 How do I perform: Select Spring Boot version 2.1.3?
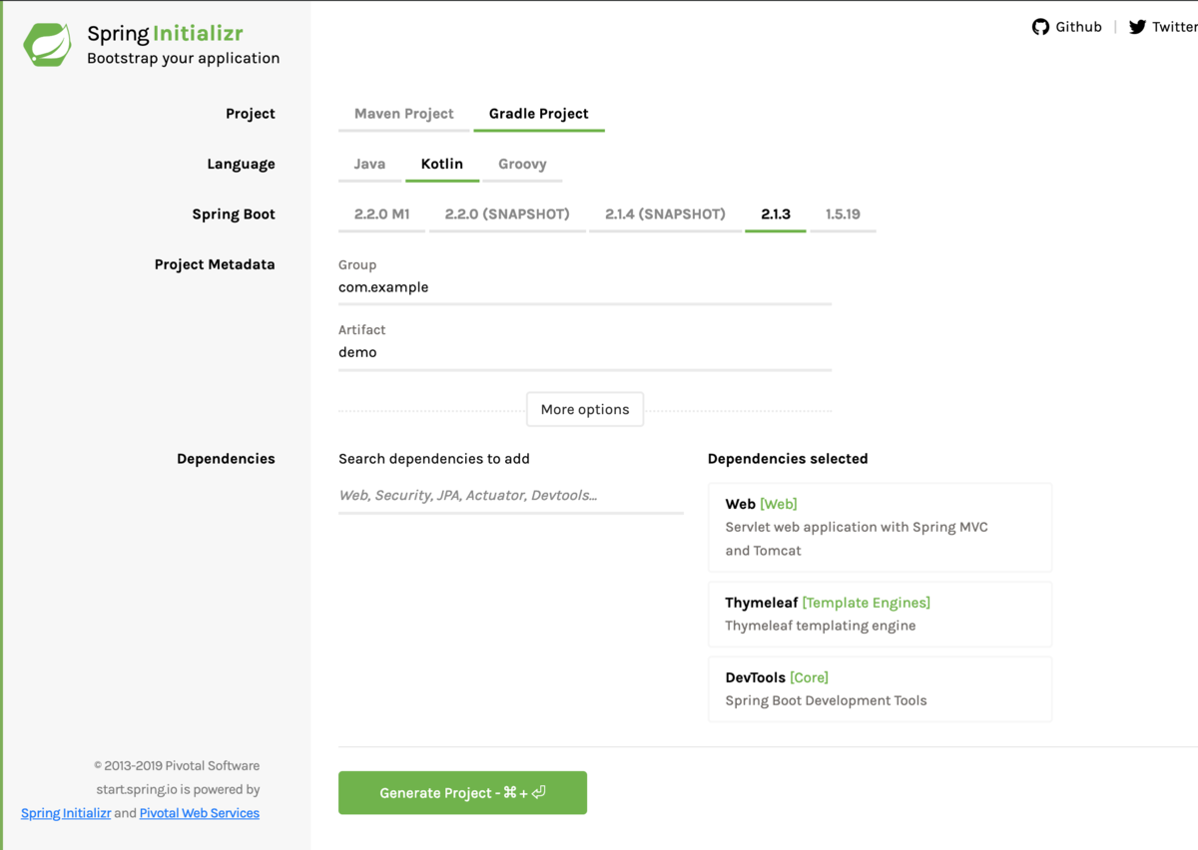click(776, 213)
